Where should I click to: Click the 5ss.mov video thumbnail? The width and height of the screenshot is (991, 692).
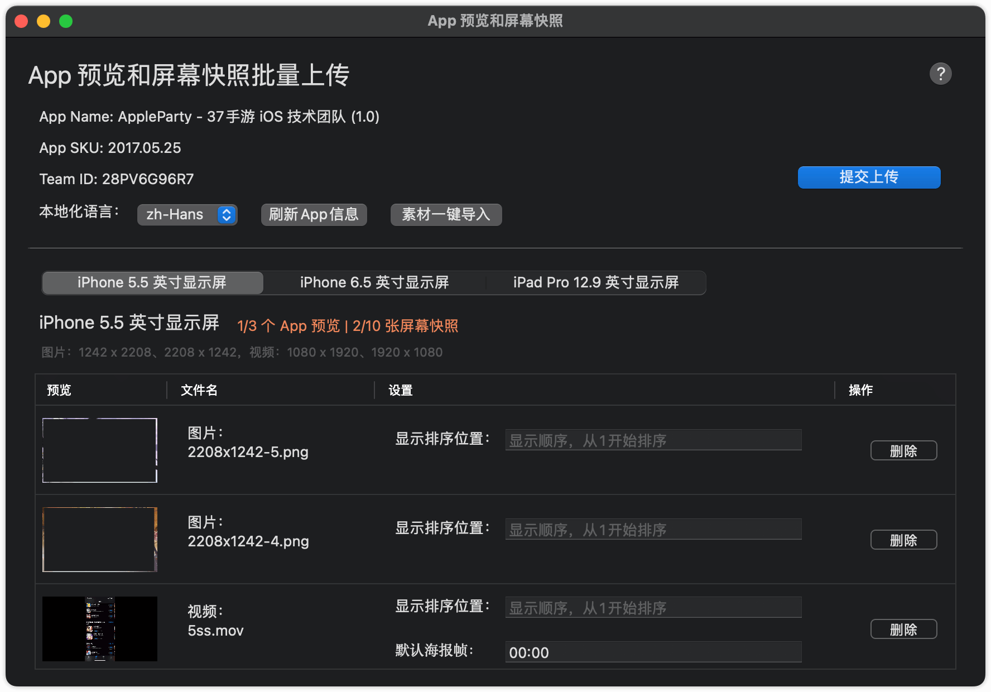click(x=100, y=628)
